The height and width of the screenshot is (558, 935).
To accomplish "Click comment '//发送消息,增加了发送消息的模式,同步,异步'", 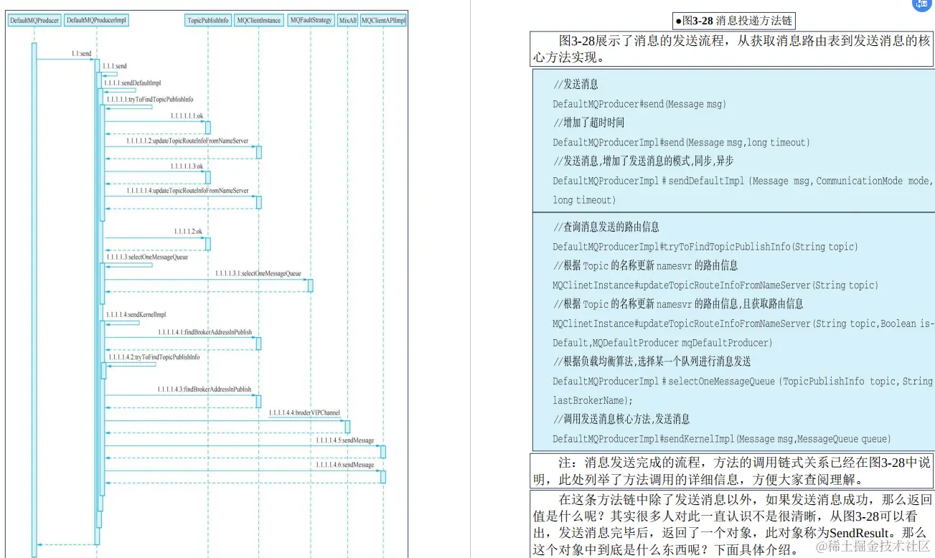I will point(643,161).
